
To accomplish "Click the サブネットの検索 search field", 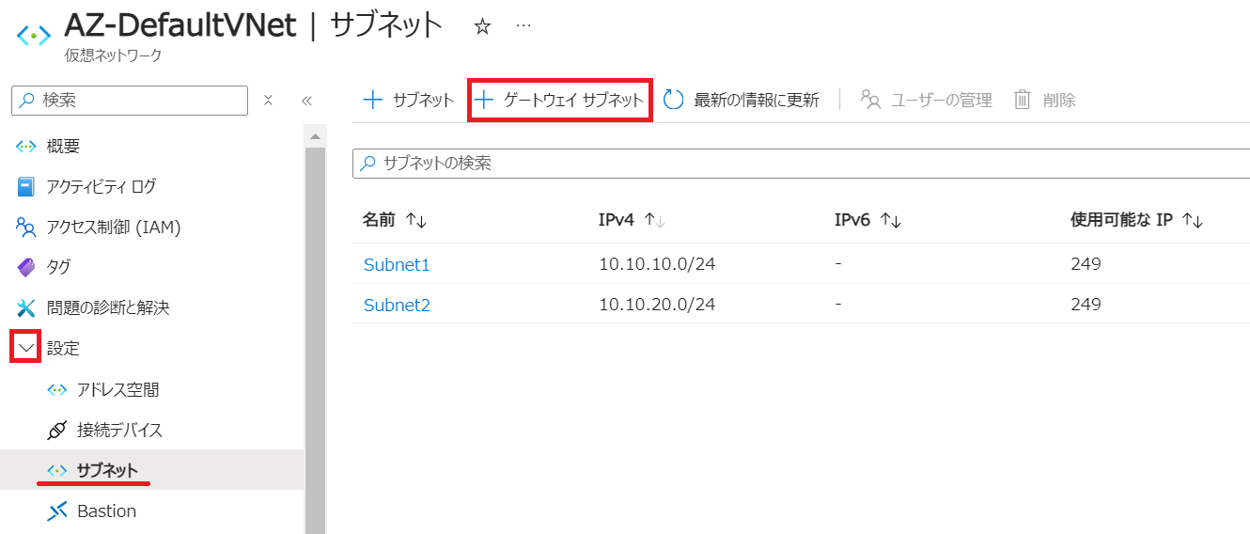I will [x=801, y=163].
